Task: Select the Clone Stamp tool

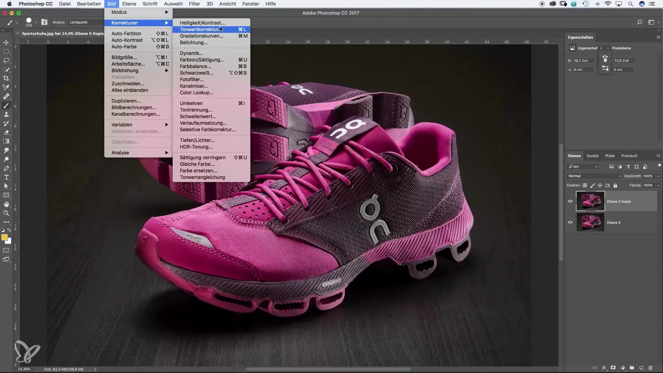Action: pos(6,114)
